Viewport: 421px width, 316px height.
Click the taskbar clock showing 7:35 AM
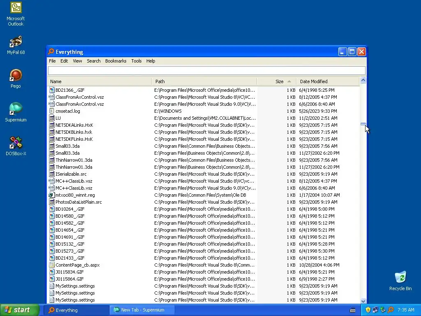coord(406,310)
